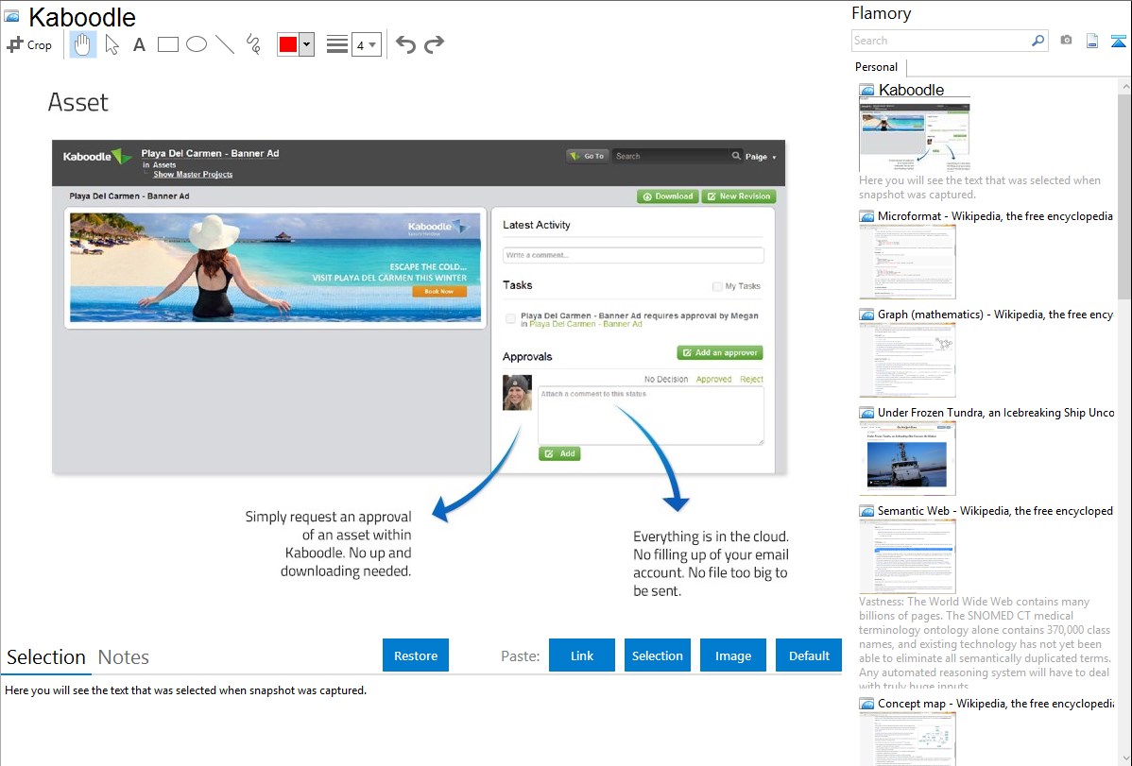The height and width of the screenshot is (766, 1132).
Task: Click the camera capture icon
Action: pos(1066,41)
